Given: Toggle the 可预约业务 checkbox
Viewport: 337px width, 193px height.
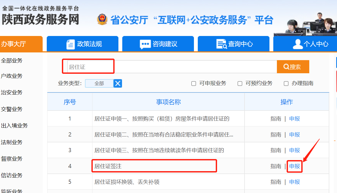Looking at the screenshot, I should click(x=240, y=84).
